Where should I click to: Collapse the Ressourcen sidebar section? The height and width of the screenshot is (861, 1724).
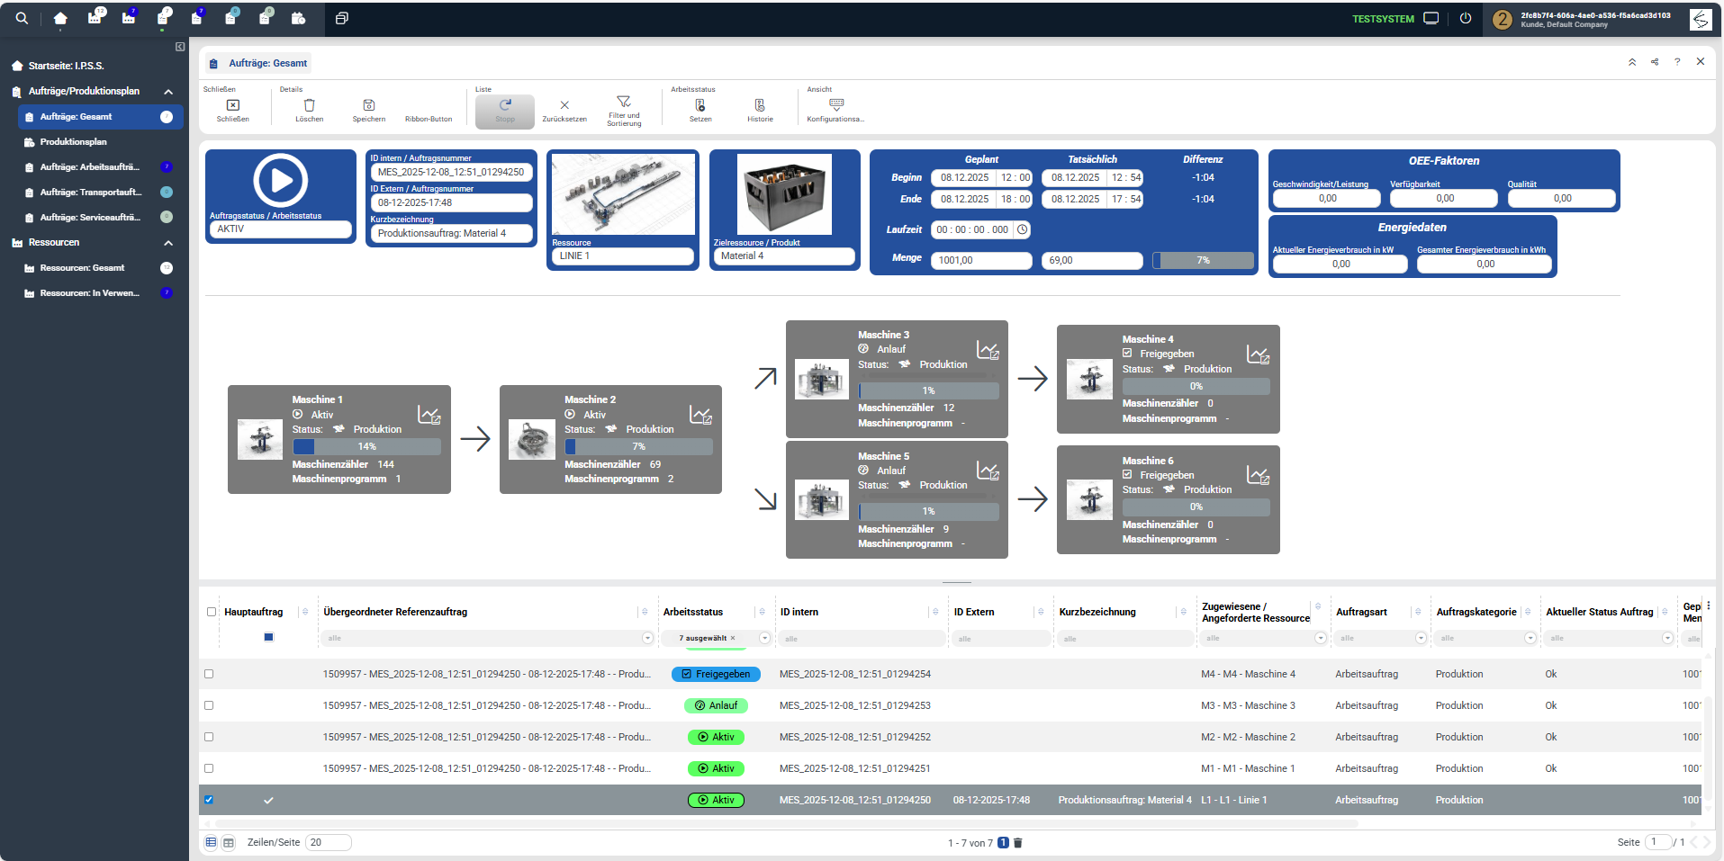click(x=168, y=243)
